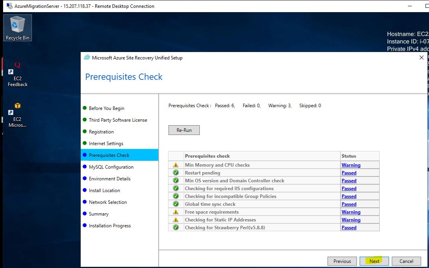This screenshot has height=268, width=429.
Task: Click the warning icon for Free space requirements
Action: [x=176, y=212]
